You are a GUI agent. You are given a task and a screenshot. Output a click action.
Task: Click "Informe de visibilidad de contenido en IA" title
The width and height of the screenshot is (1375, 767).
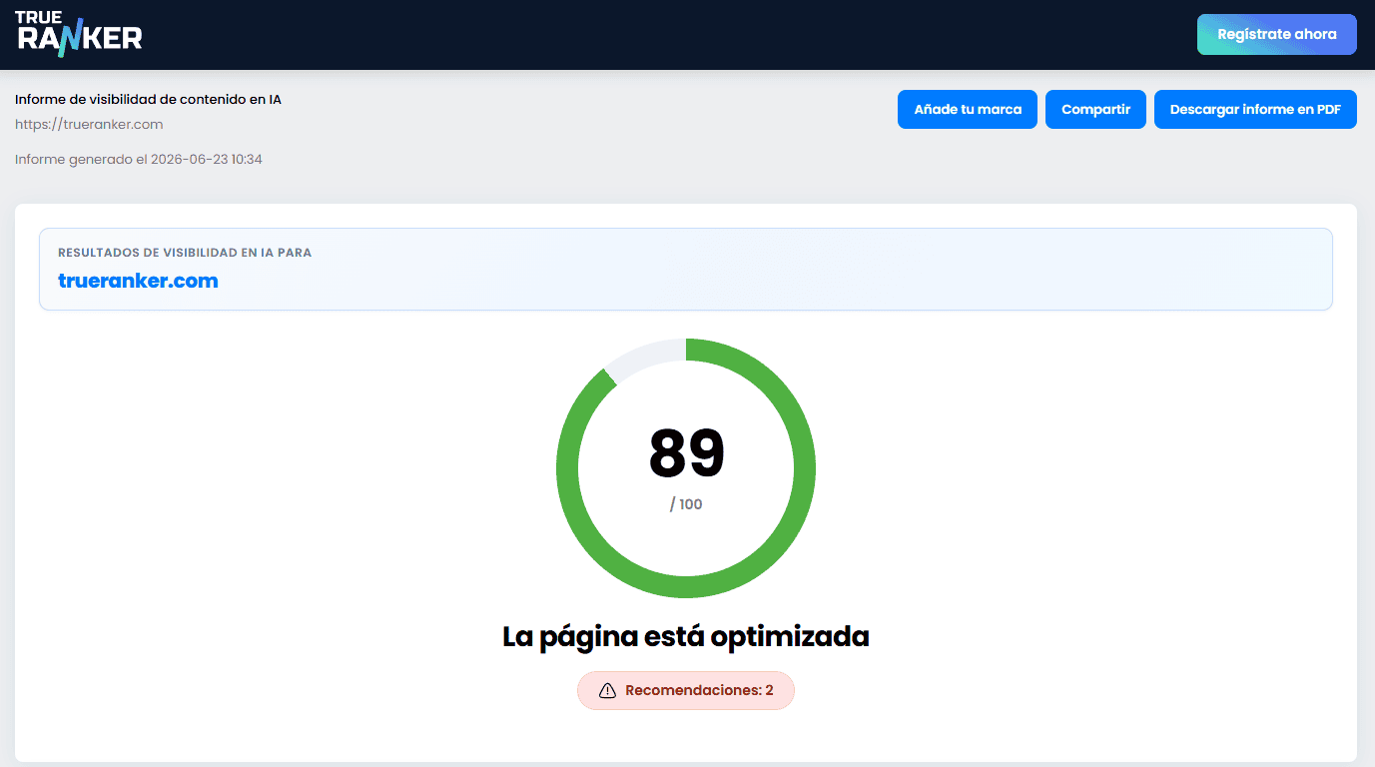tap(148, 100)
